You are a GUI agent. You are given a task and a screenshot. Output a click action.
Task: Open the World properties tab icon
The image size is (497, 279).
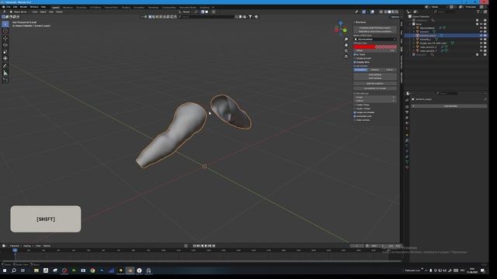pos(407,129)
